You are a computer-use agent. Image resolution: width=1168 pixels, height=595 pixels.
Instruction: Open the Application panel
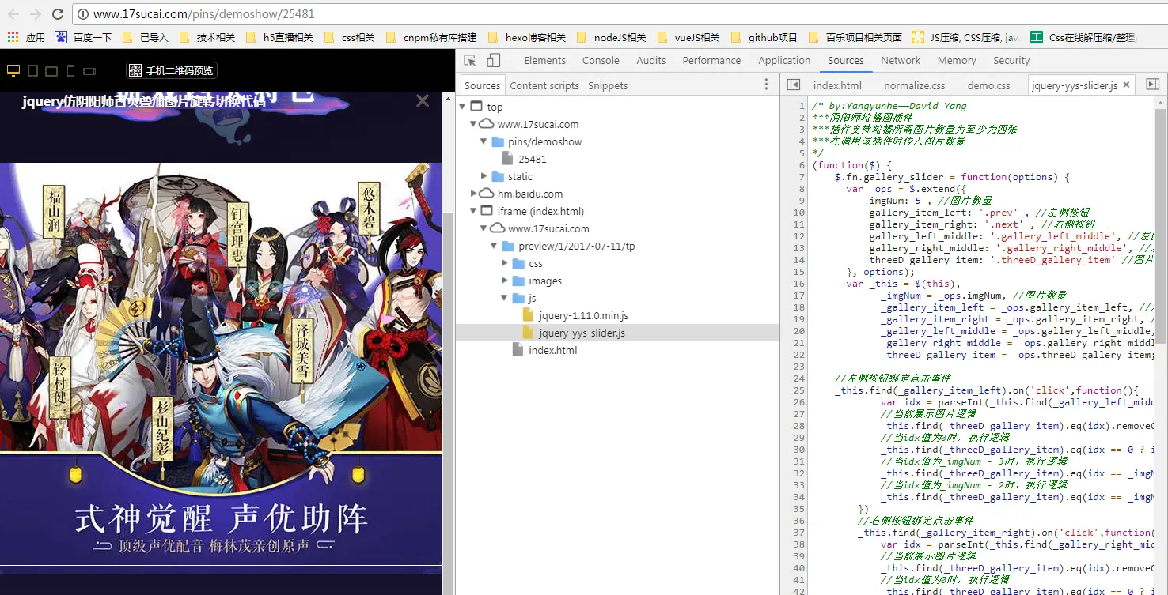coord(784,60)
